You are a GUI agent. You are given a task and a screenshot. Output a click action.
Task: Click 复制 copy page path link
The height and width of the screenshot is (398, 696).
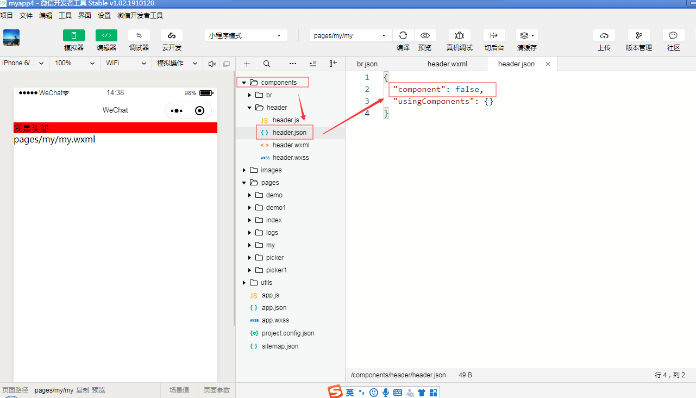click(82, 390)
